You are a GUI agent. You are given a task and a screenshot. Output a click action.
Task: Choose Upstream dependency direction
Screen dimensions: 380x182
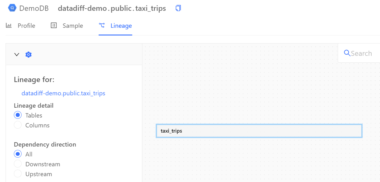[x=18, y=174]
